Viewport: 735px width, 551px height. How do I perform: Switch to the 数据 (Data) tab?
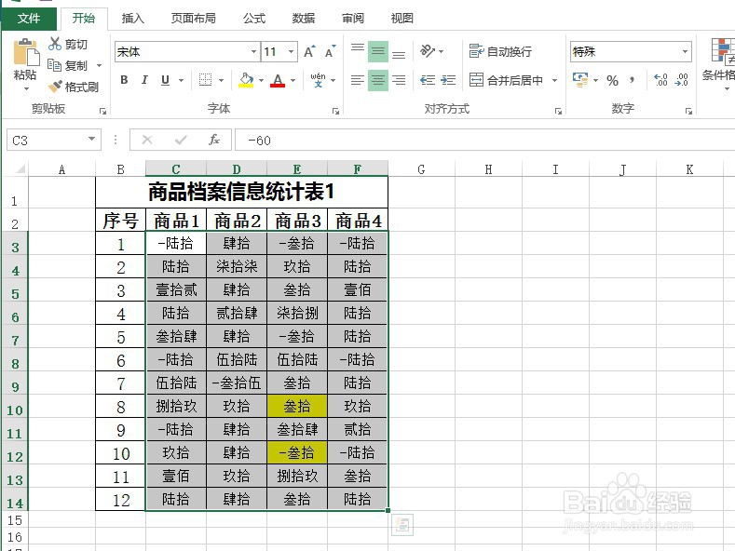click(304, 19)
